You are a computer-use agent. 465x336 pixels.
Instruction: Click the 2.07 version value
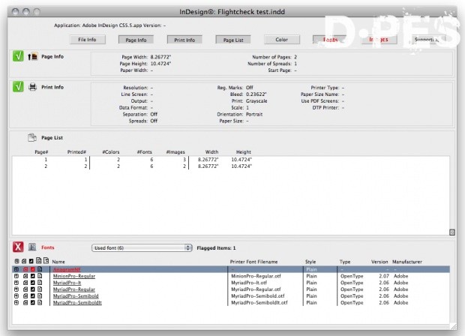pos(384,276)
